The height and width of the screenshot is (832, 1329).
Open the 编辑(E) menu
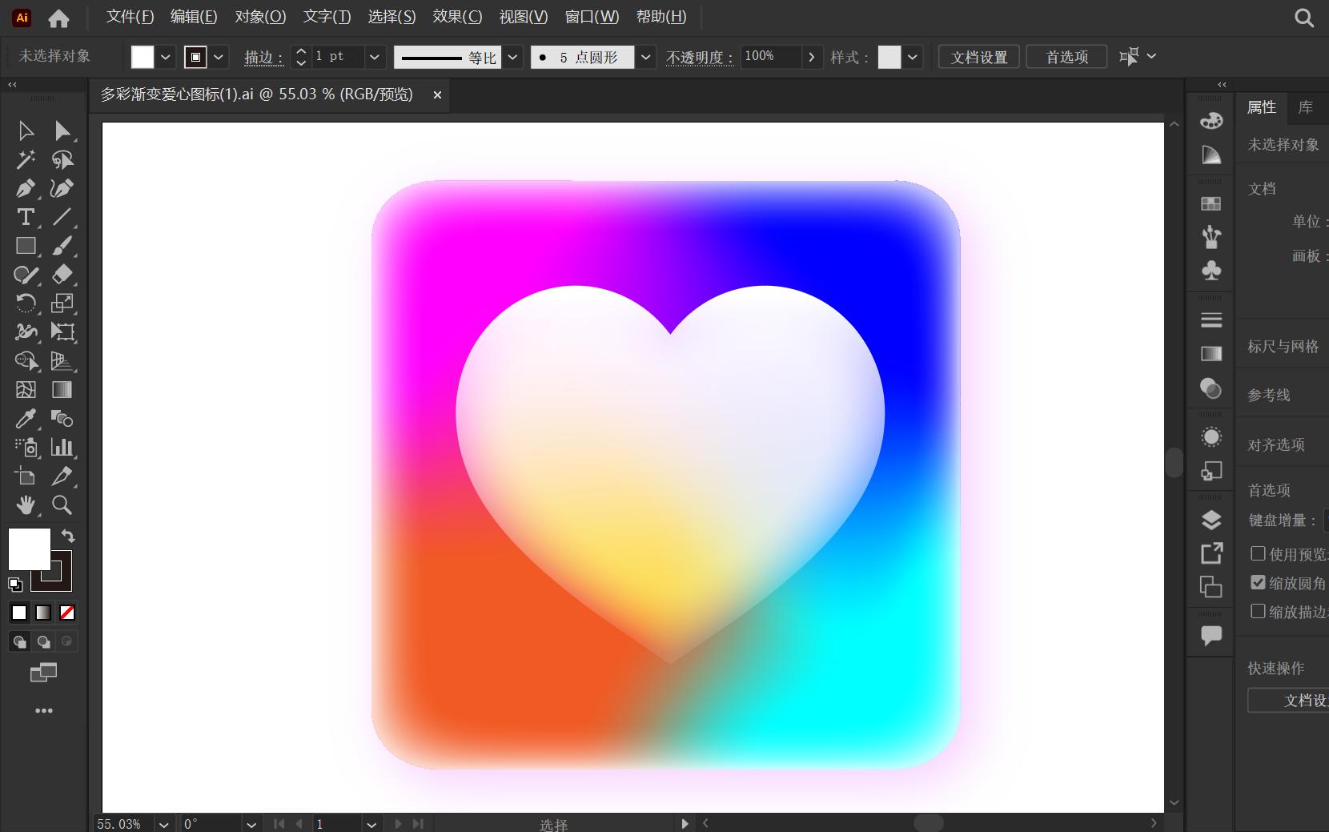point(194,17)
